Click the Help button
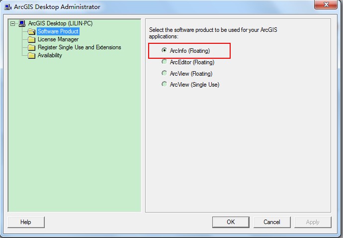 tap(26, 222)
